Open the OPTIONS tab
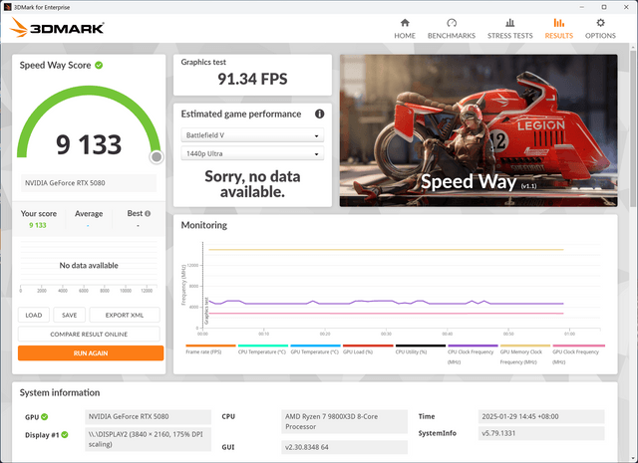Viewport: 638px width, 463px height. 600,29
